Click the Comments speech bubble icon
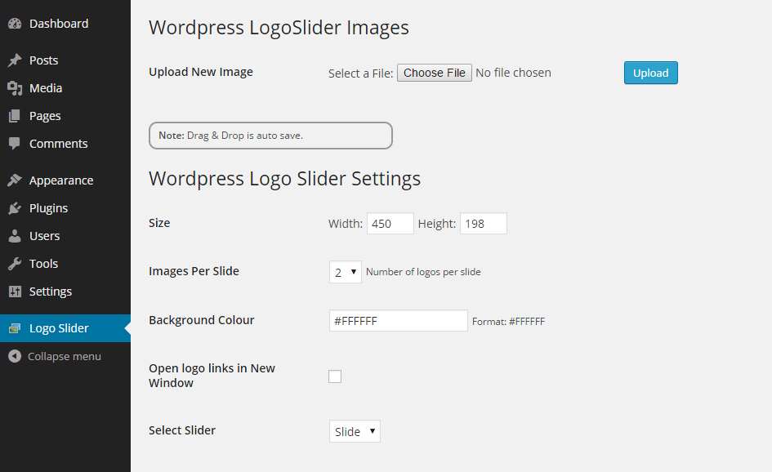The width and height of the screenshot is (772, 472). click(15, 143)
